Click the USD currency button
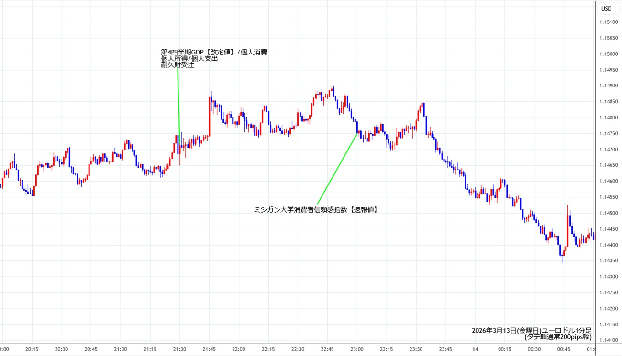 point(606,8)
